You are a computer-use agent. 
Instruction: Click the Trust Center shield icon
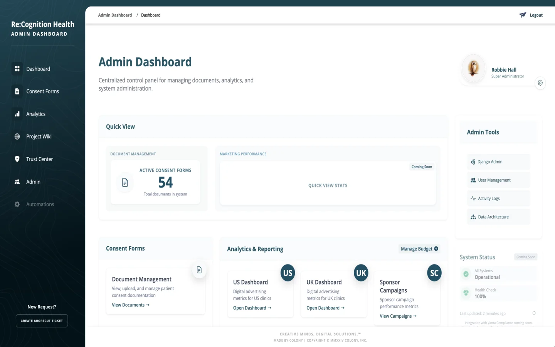[17, 159]
